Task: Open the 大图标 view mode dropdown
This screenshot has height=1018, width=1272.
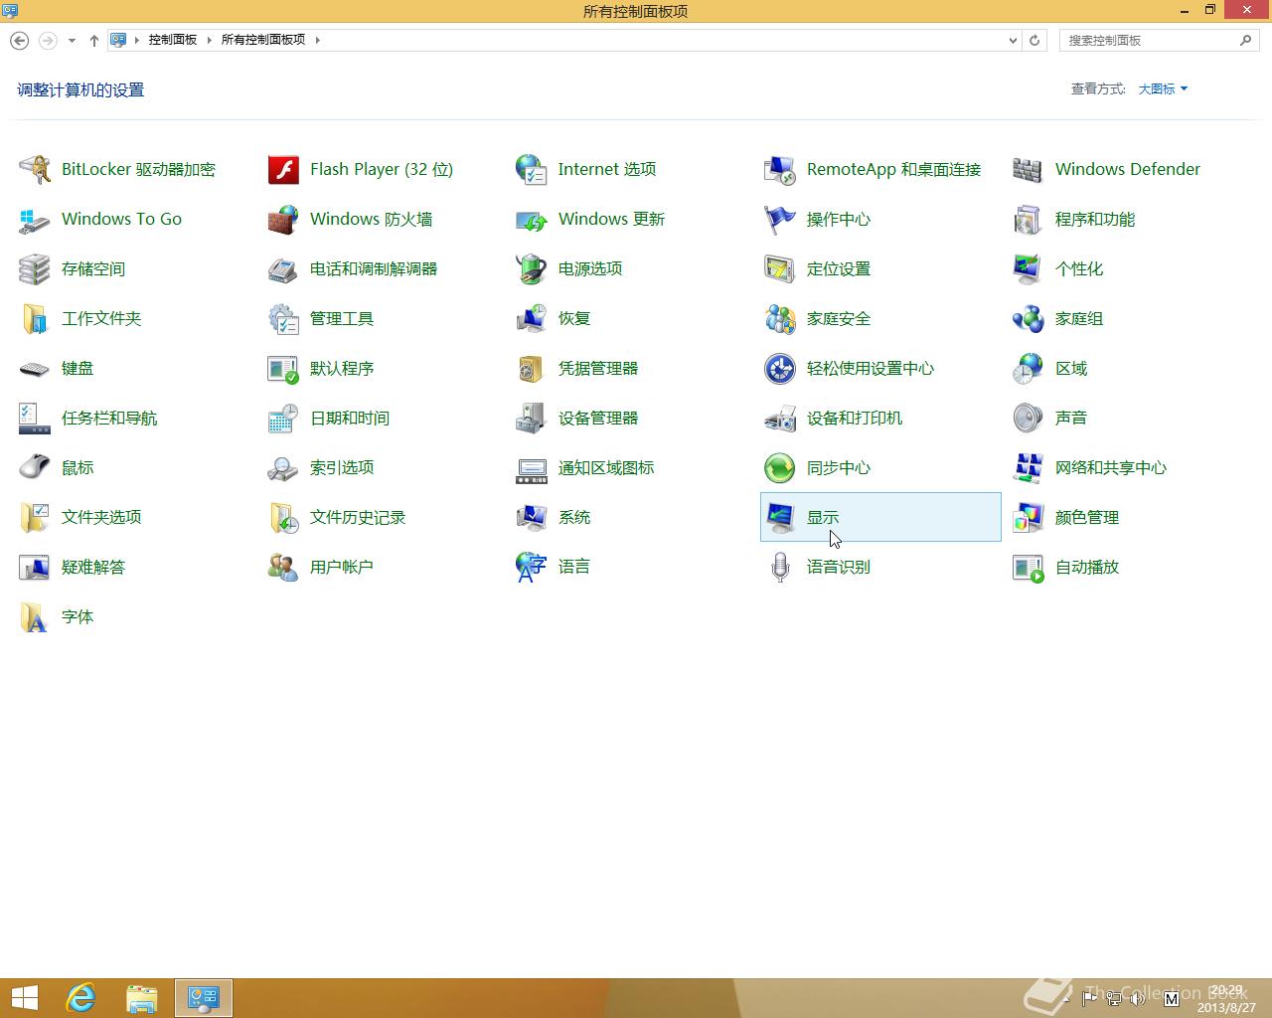Action: tap(1163, 88)
